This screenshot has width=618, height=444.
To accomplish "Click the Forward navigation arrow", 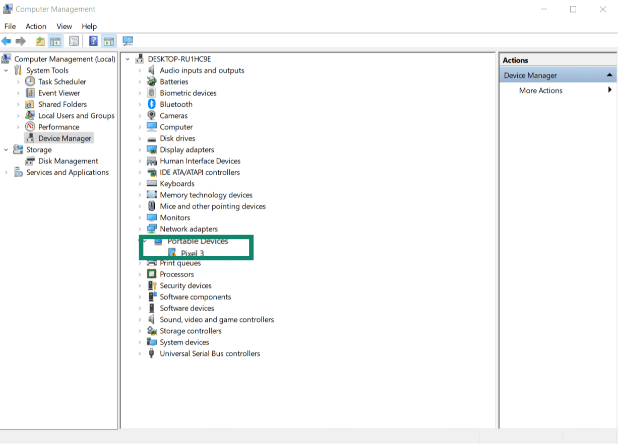I will [x=20, y=41].
